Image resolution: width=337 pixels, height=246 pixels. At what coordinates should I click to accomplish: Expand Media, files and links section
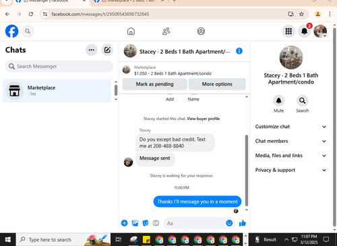[x=290, y=156]
